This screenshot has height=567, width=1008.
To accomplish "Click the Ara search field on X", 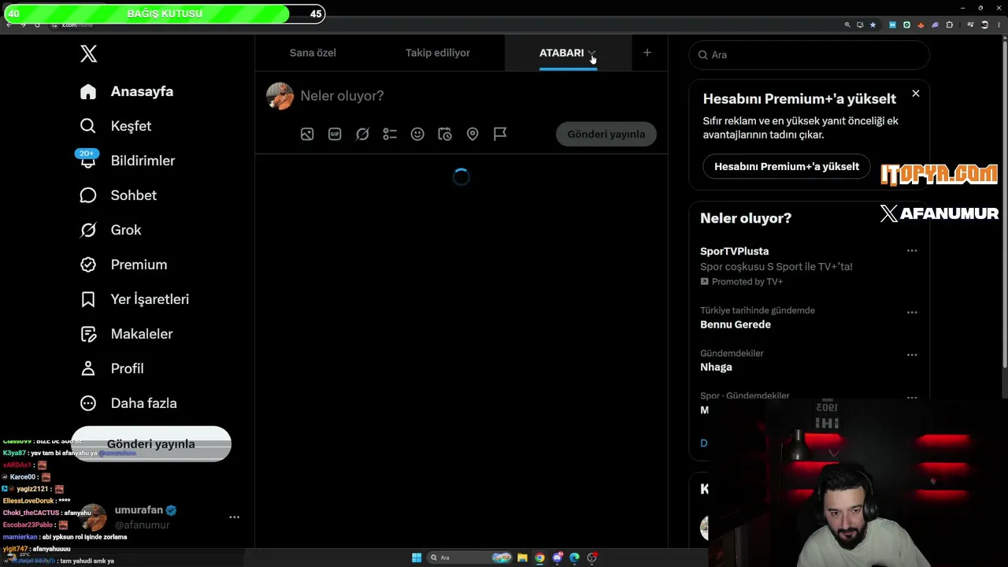I will 809,55.
